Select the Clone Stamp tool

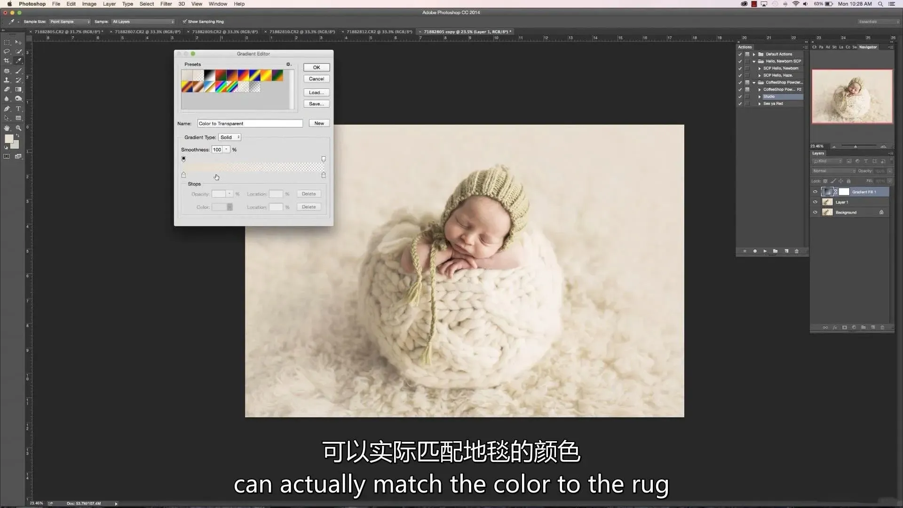[7, 80]
